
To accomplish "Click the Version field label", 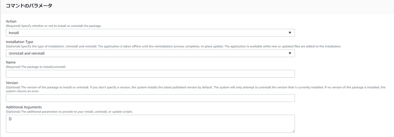I will [12, 83].
